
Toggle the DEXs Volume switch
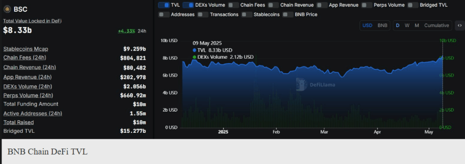[188, 5]
